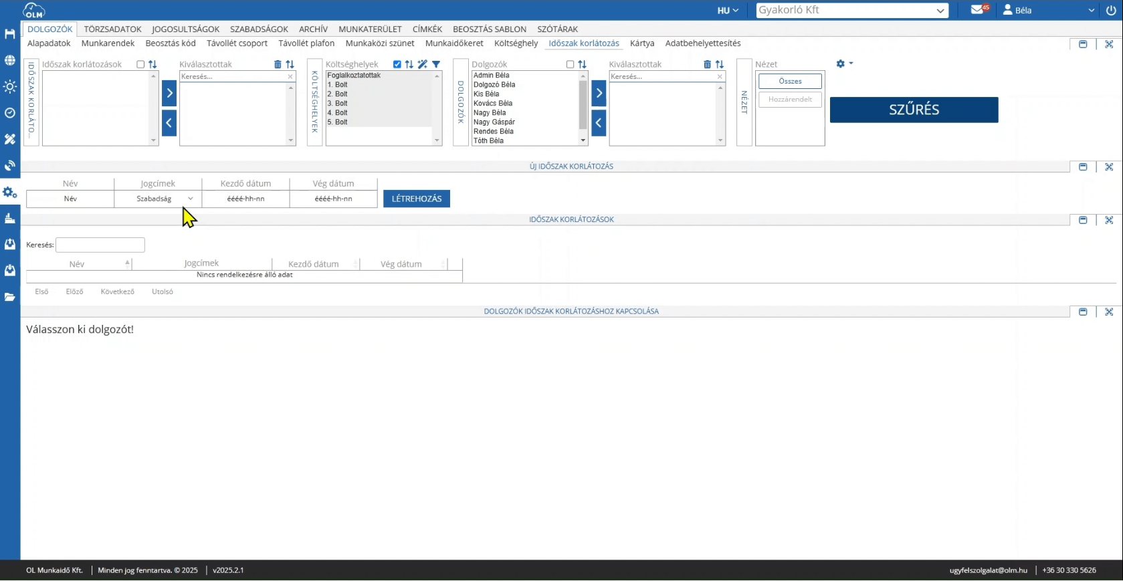
Task: Go to Előző page of results
Action: pyautogui.click(x=74, y=292)
